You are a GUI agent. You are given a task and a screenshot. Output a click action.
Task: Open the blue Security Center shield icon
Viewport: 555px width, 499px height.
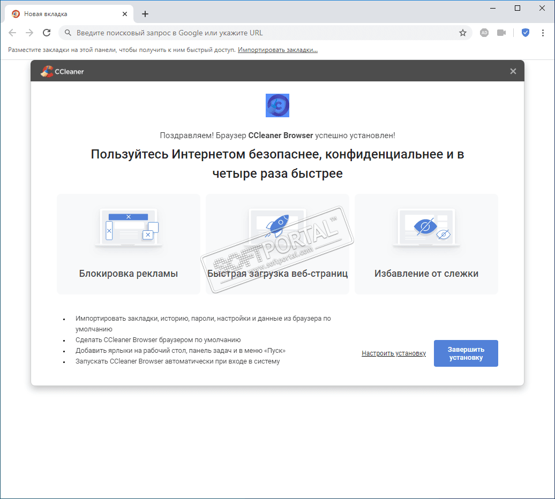pyautogui.click(x=526, y=33)
